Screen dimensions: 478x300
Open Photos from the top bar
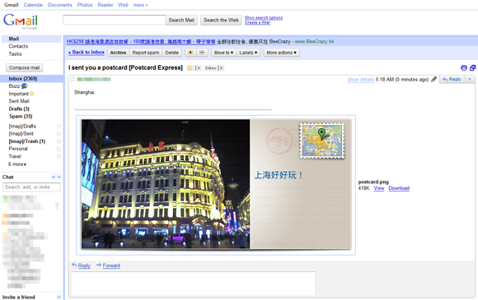coord(85,5)
